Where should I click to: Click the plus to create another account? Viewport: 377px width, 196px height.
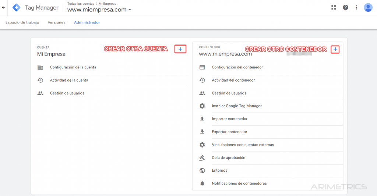(x=180, y=49)
